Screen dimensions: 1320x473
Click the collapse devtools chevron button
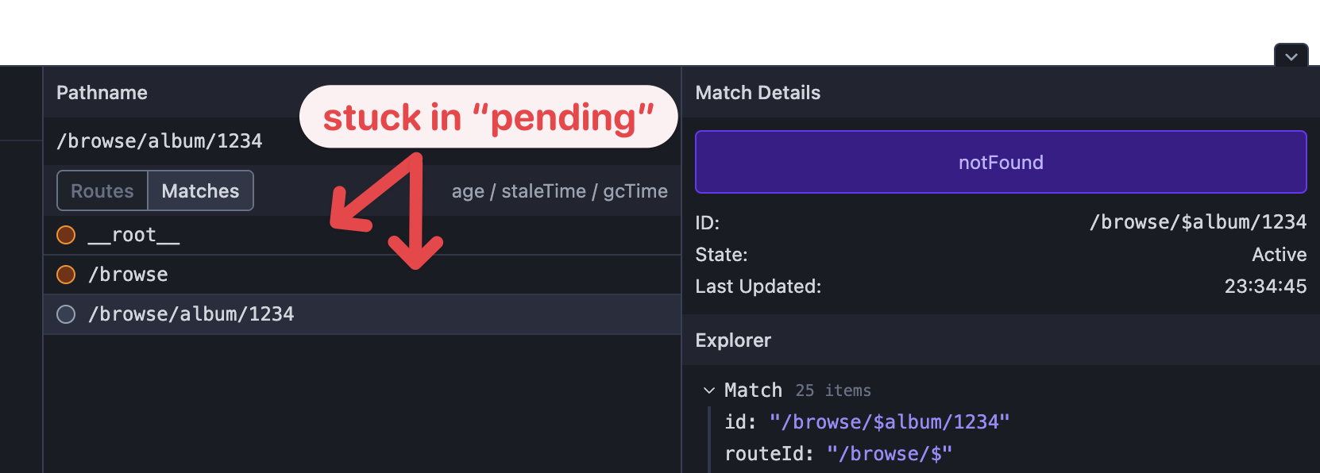(1291, 56)
